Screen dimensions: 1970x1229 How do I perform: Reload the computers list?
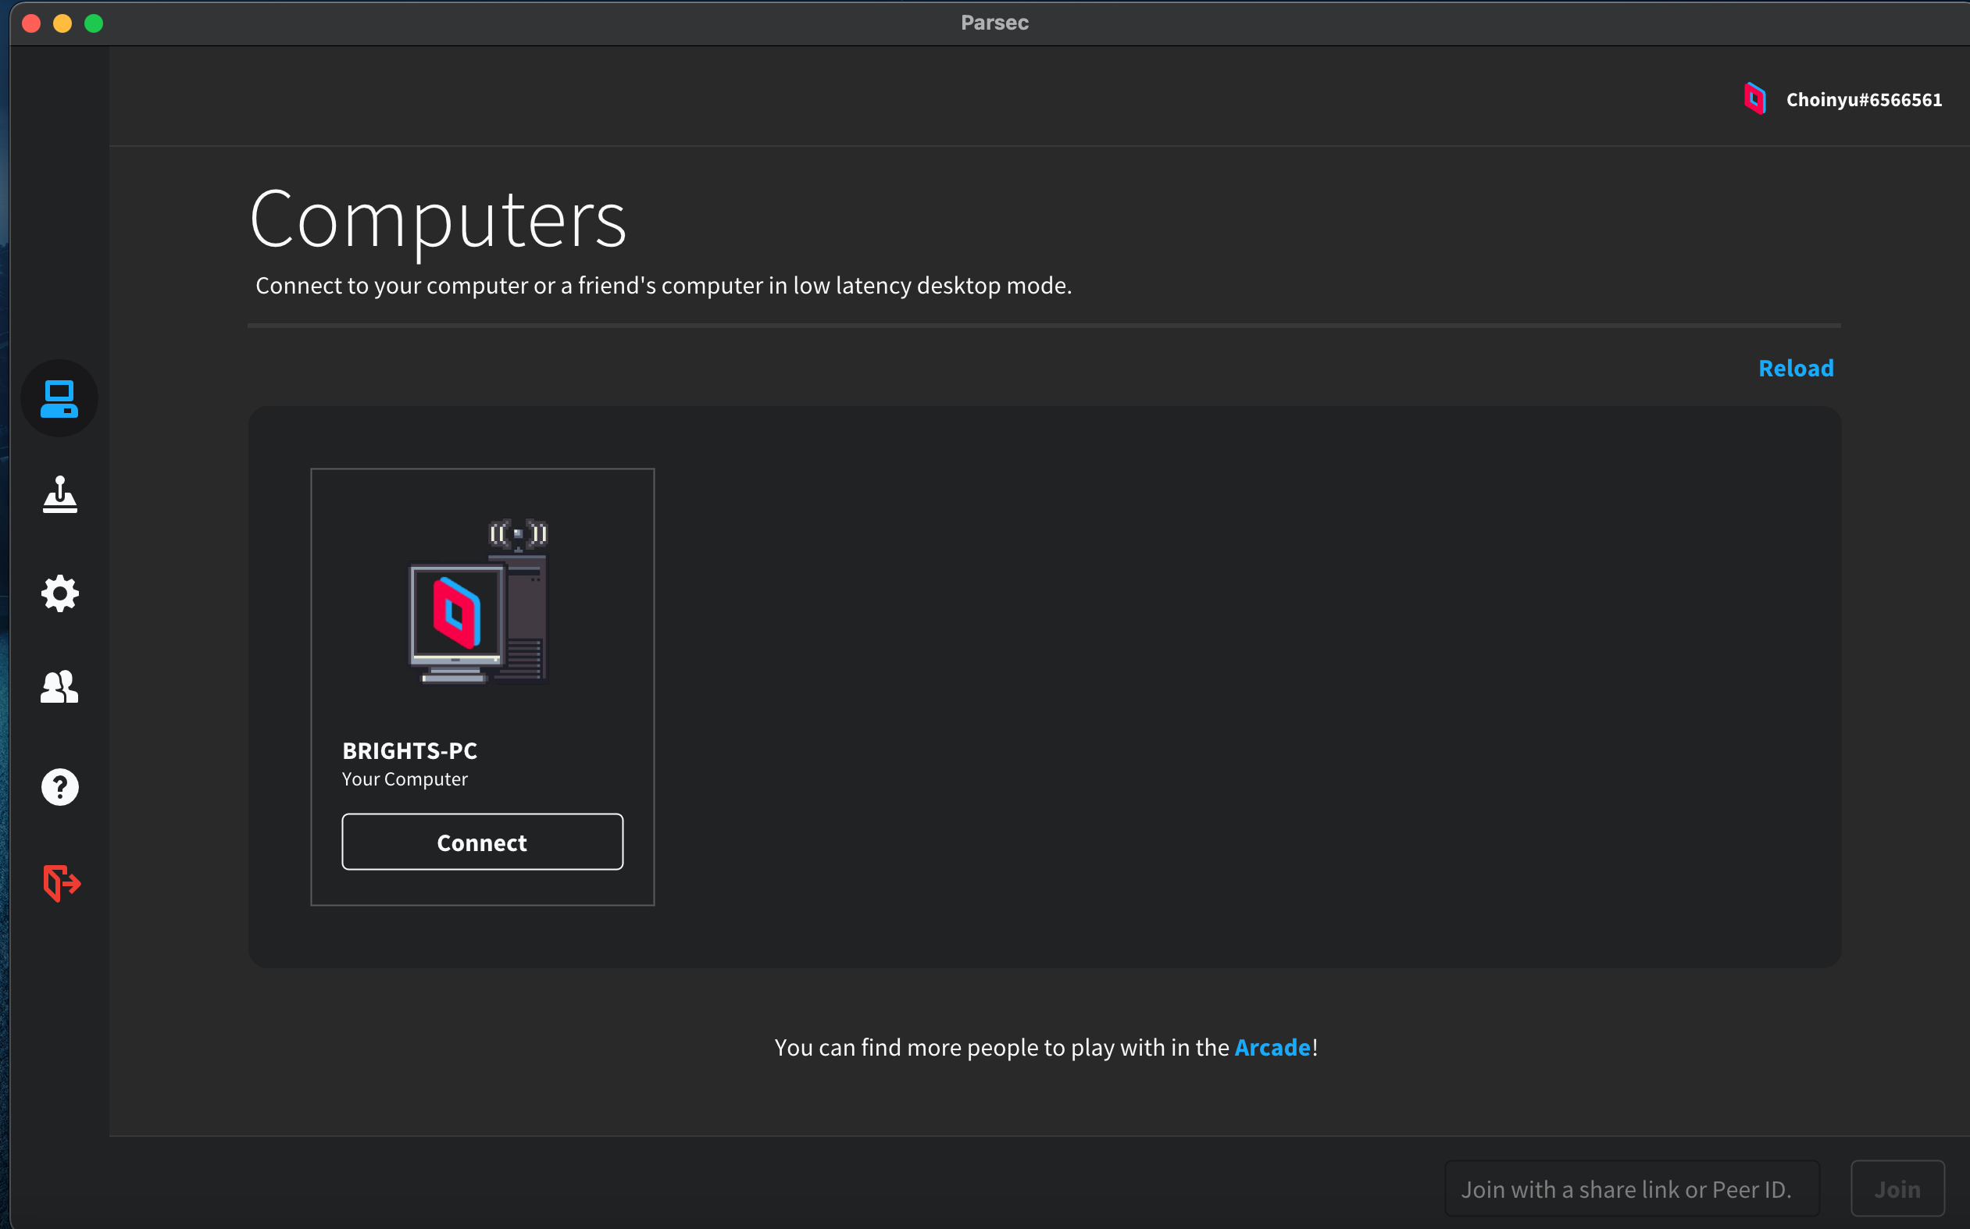point(1795,369)
